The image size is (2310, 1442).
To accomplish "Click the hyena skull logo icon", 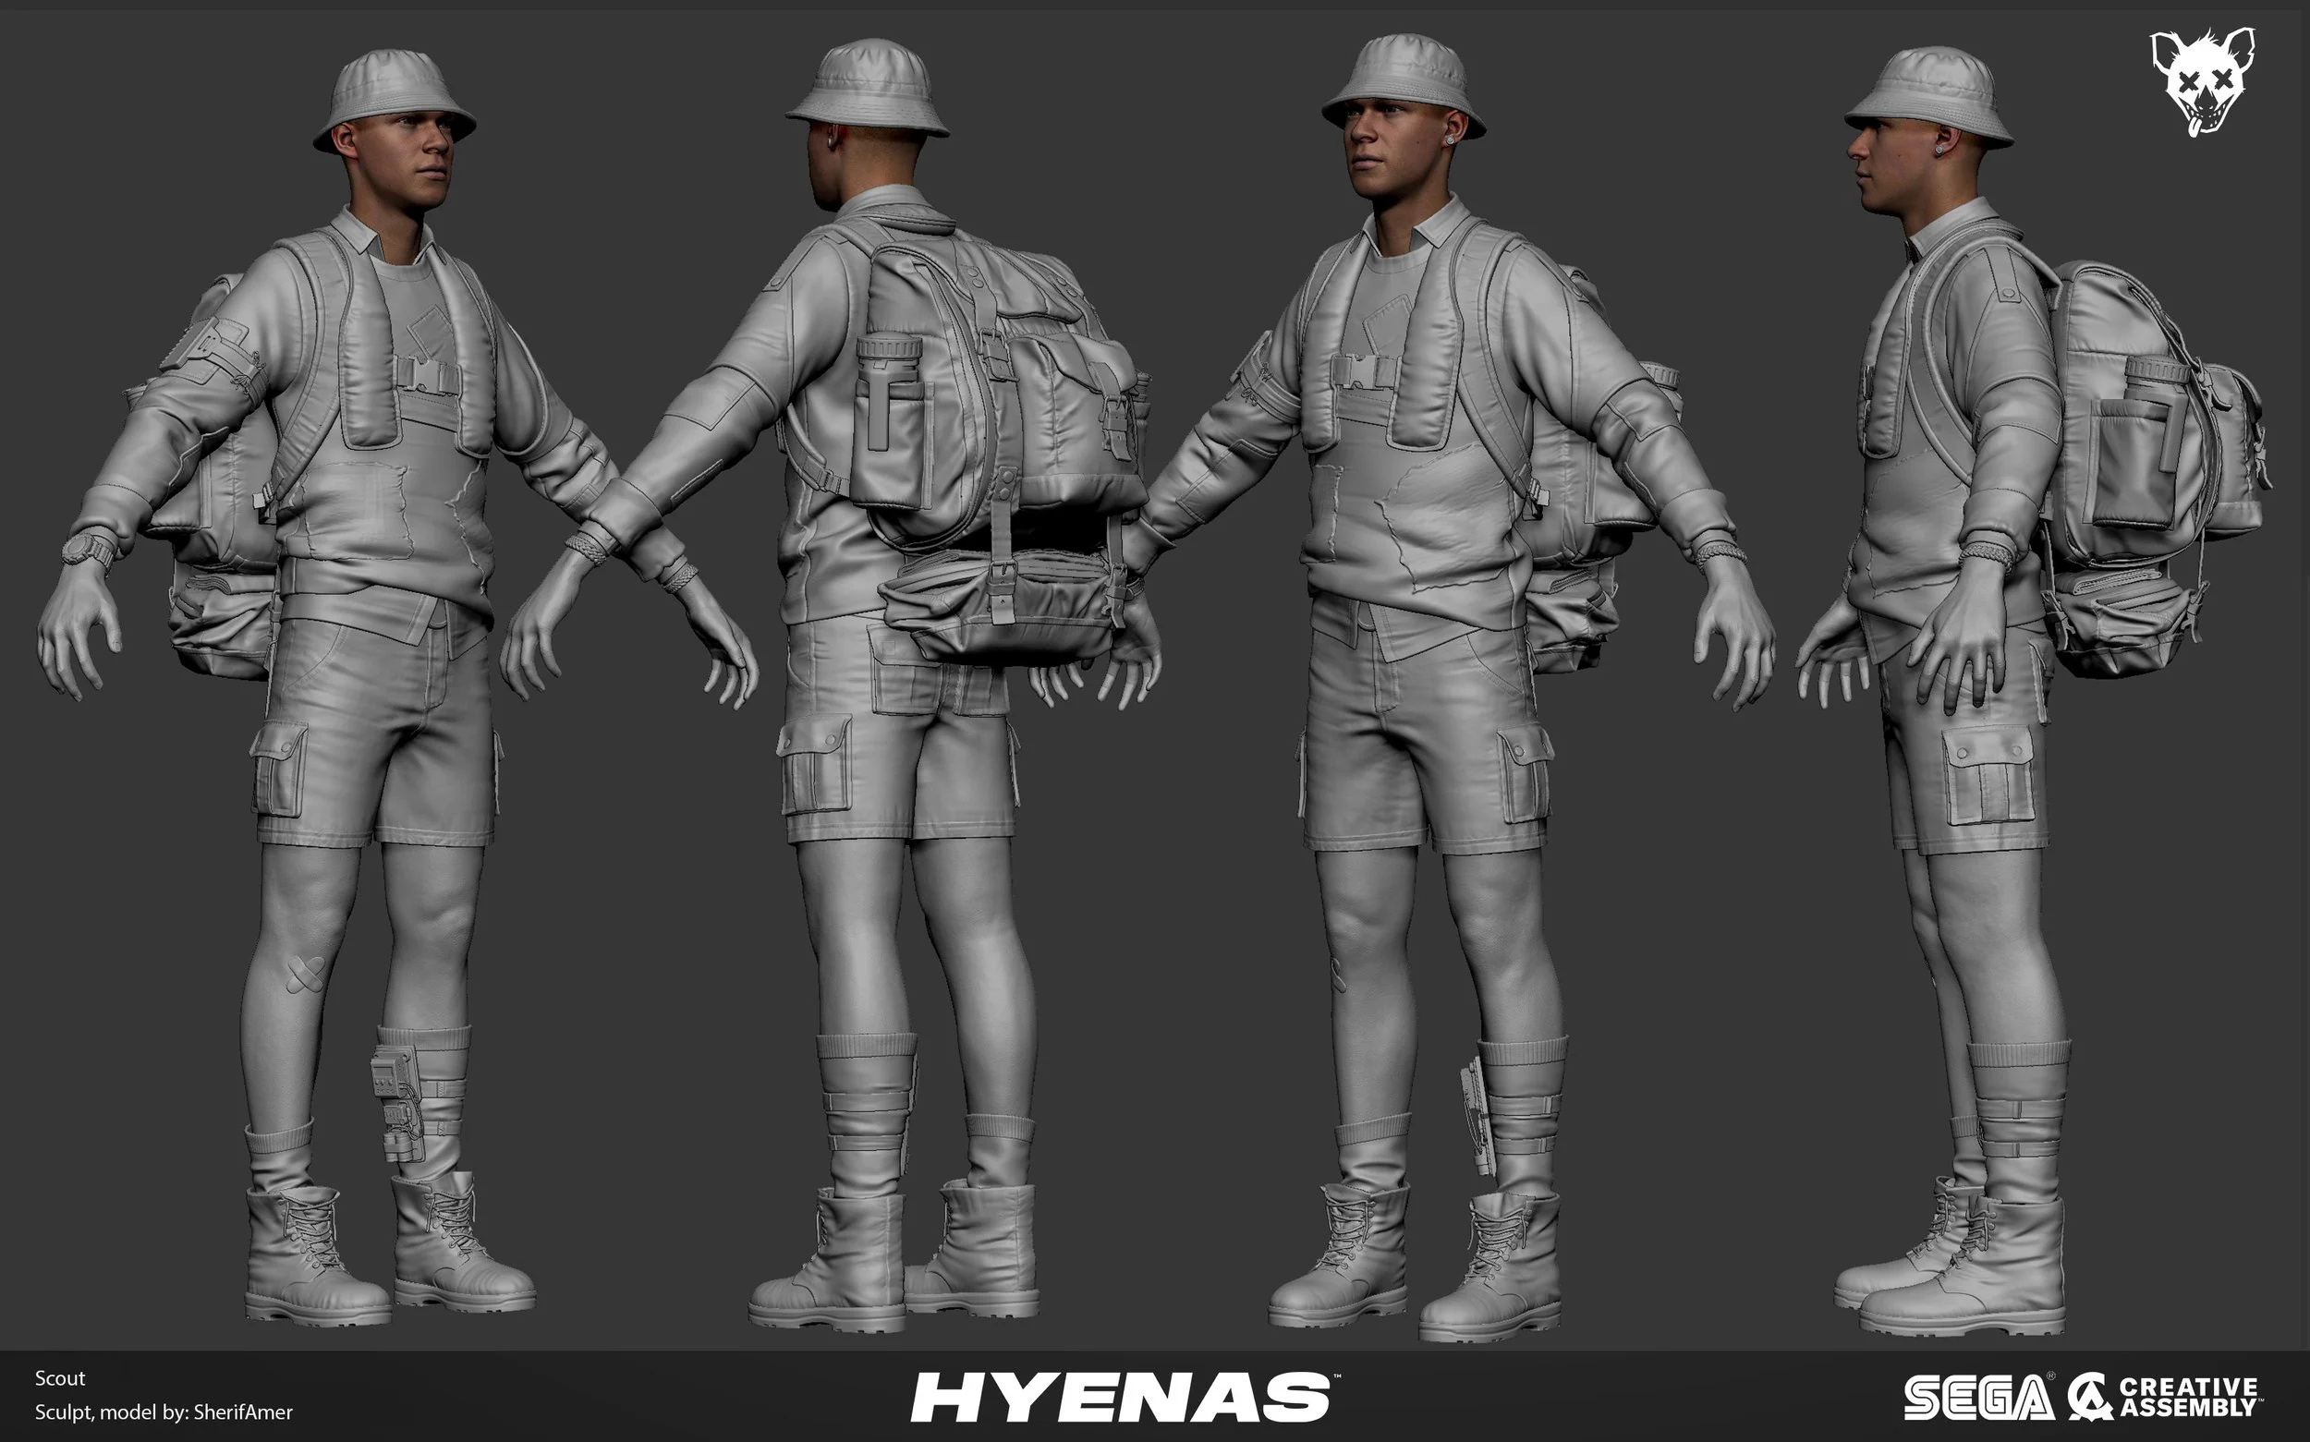I will (x=2202, y=81).
